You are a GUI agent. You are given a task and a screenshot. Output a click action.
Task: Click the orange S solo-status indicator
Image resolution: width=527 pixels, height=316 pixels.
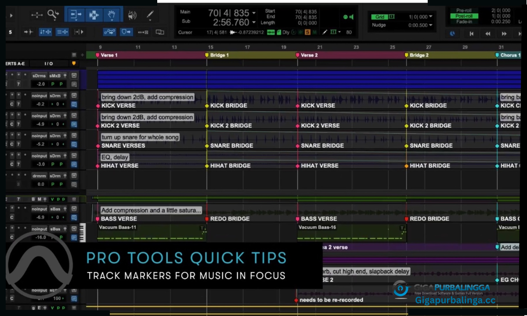(307, 32)
